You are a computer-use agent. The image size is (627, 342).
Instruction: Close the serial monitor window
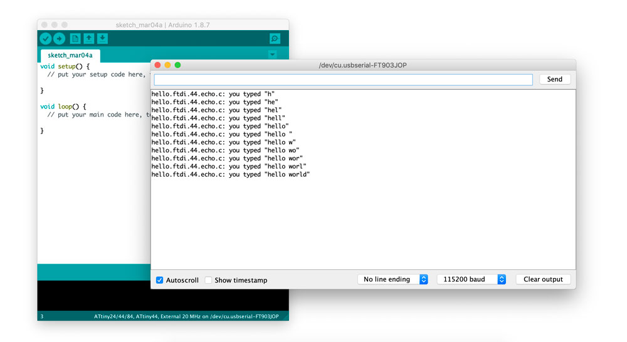tap(157, 65)
